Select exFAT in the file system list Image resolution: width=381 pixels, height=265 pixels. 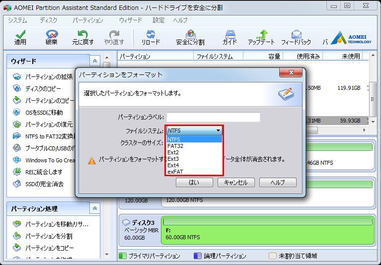(194, 172)
